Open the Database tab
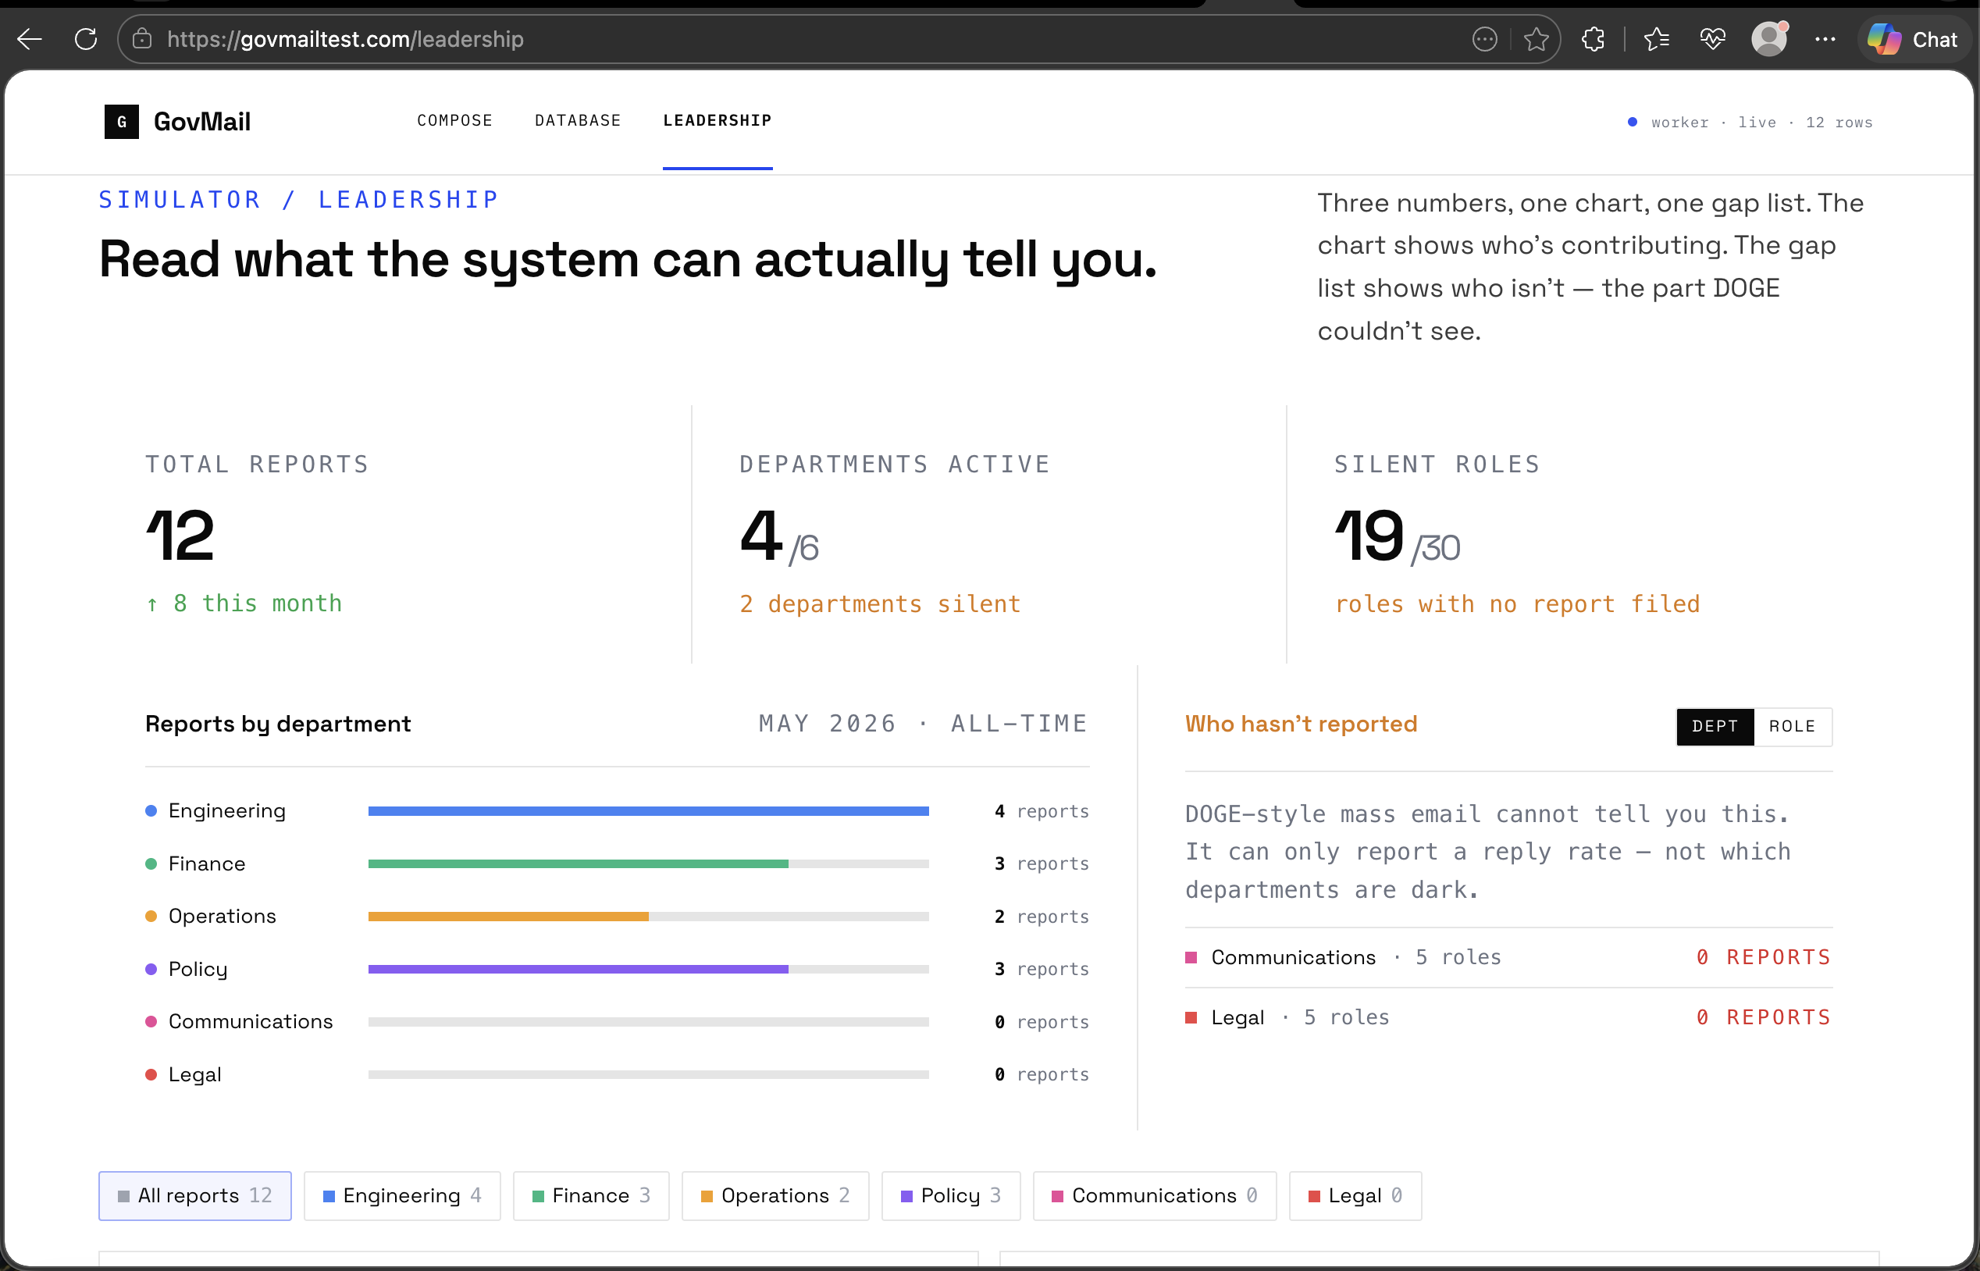 click(578, 120)
